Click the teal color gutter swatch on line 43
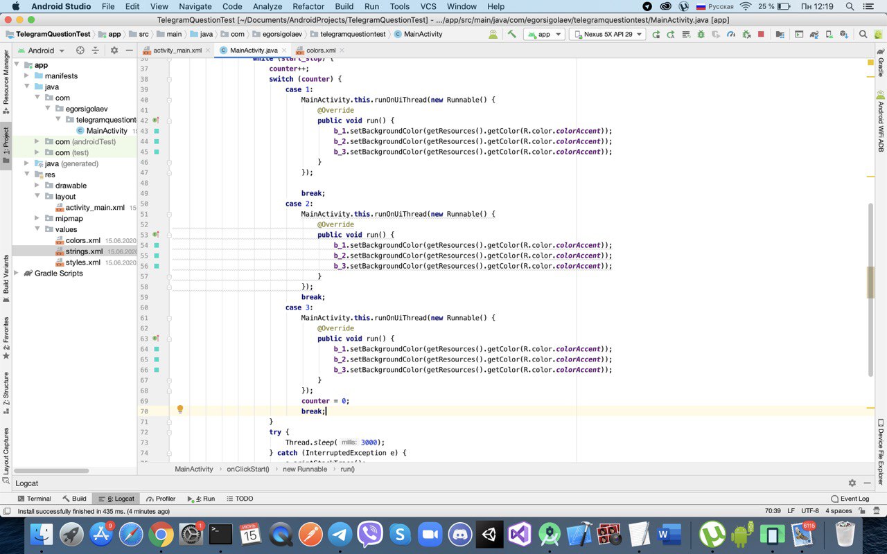This screenshot has height=554, width=887. (x=157, y=131)
